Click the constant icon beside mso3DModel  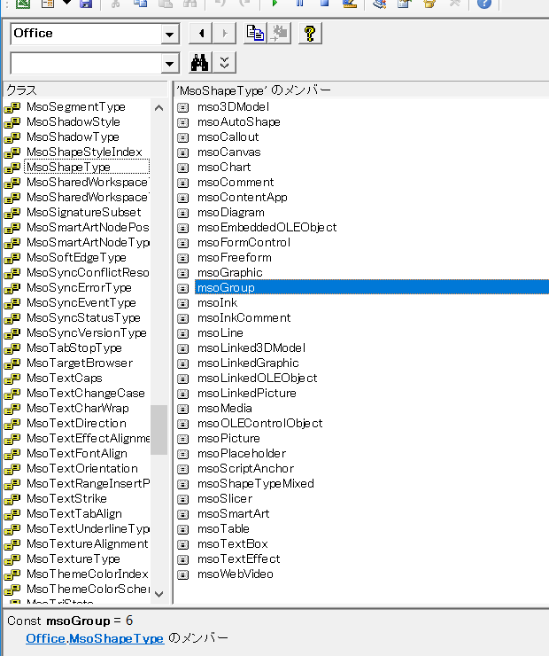(x=183, y=107)
